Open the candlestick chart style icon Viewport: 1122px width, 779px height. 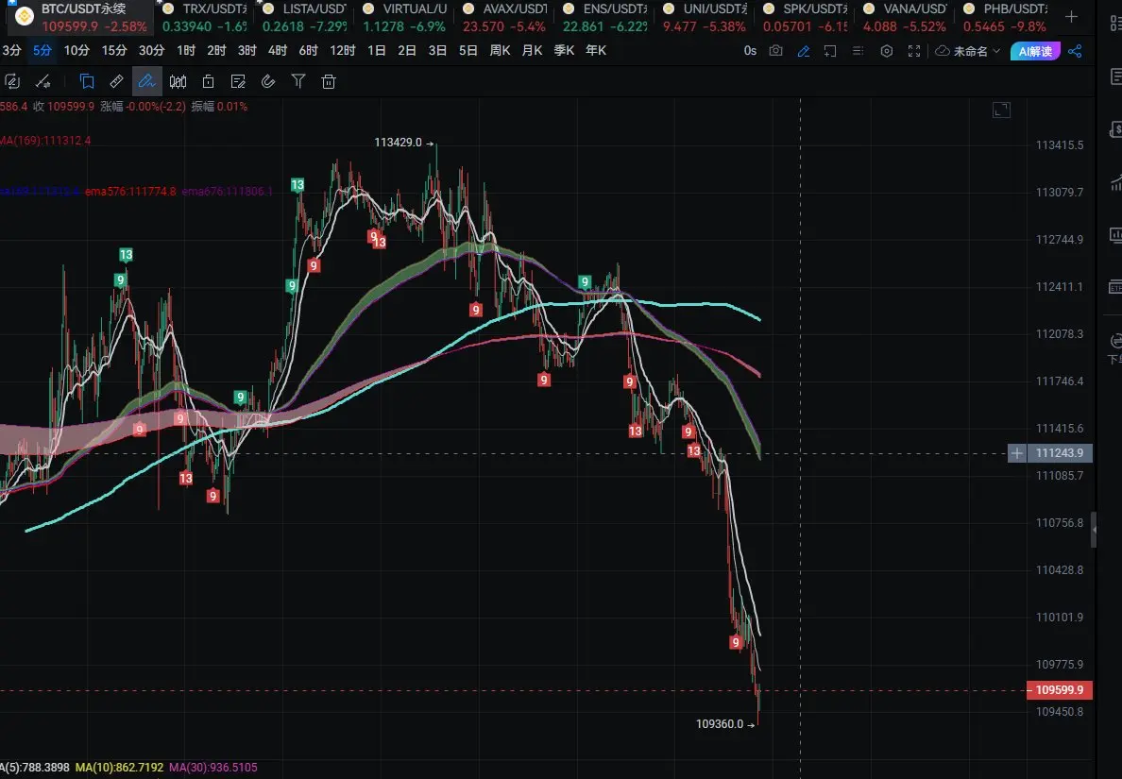(x=177, y=82)
